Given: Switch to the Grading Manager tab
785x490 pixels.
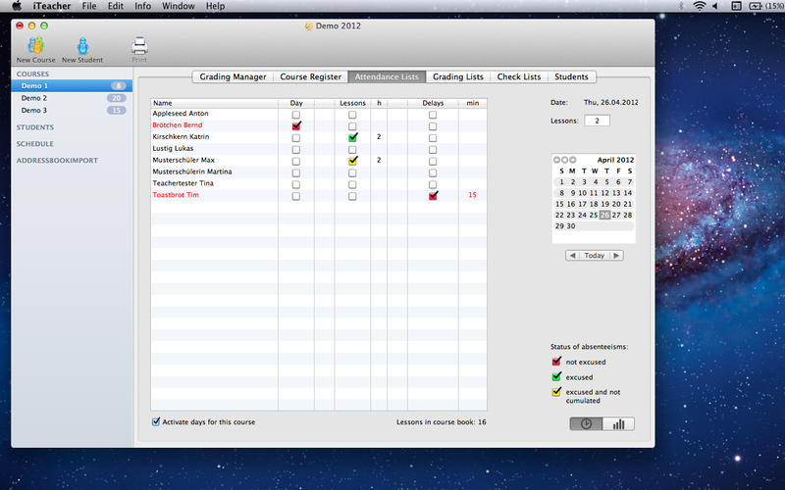Looking at the screenshot, I should (x=233, y=76).
